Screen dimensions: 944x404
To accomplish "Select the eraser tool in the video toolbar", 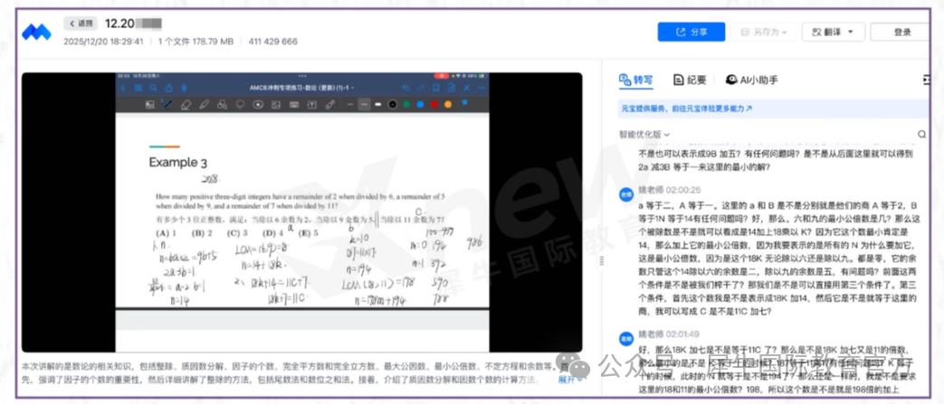I will tap(186, 104).
